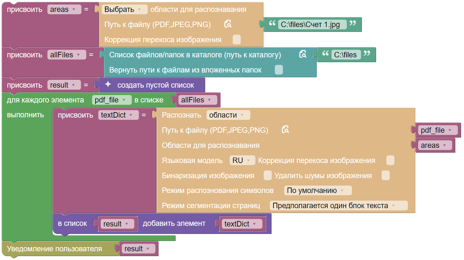The height and width of the screenshot is (260, 464).
Task: Open the 'result' dropdown in 'Уведомление пользователя' block
Action: pyautogui.click(x=138, y=249)
